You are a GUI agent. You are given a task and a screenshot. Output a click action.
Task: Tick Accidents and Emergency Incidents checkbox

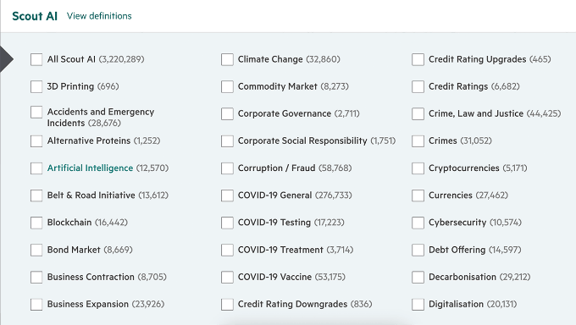(x=36, y=112)
